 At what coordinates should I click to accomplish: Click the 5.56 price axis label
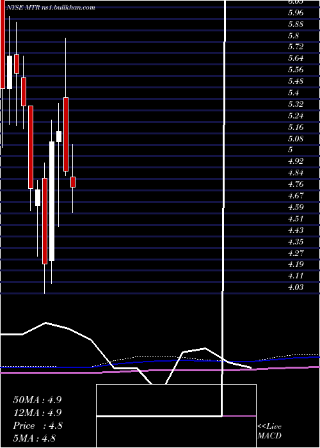pos(296,70)
